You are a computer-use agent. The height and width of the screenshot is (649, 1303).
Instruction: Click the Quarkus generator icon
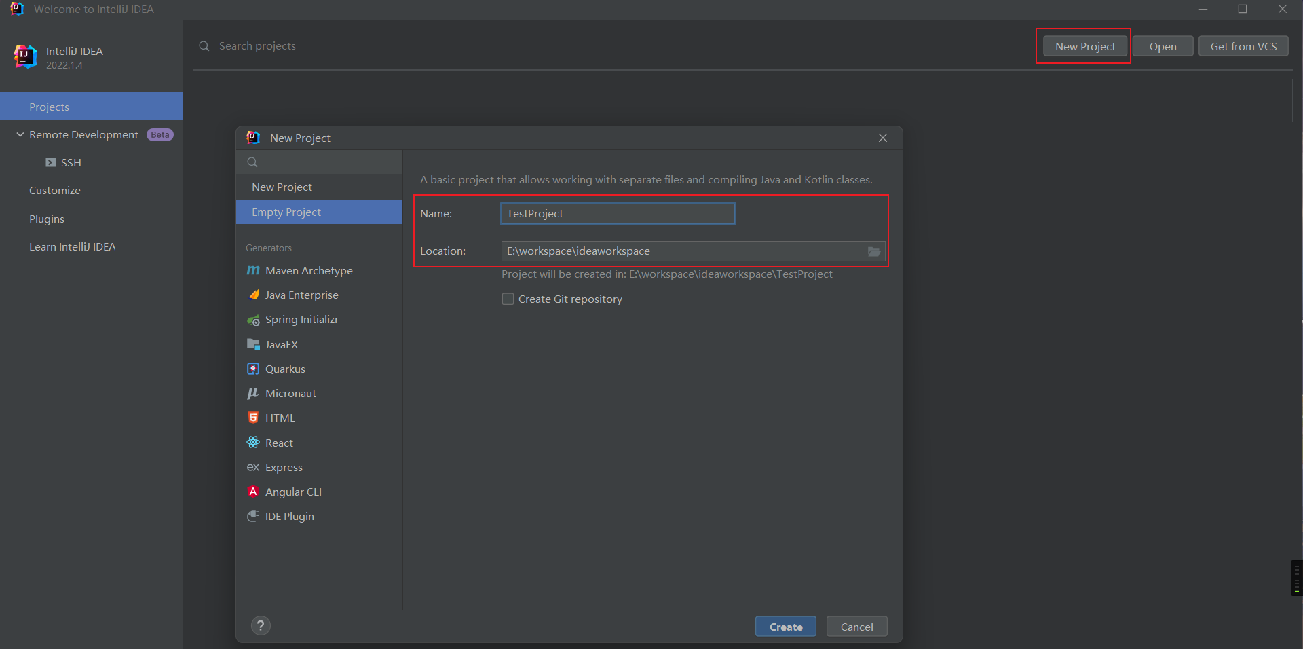pos(253,369)
